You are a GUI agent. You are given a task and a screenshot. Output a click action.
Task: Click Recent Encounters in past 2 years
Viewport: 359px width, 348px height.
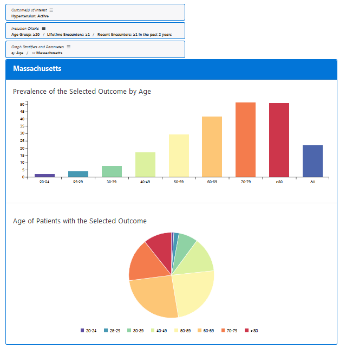tap(135, 34)
